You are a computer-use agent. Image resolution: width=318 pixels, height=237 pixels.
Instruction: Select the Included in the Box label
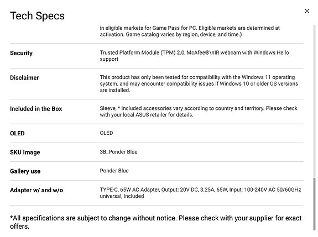tap(36, 109)
